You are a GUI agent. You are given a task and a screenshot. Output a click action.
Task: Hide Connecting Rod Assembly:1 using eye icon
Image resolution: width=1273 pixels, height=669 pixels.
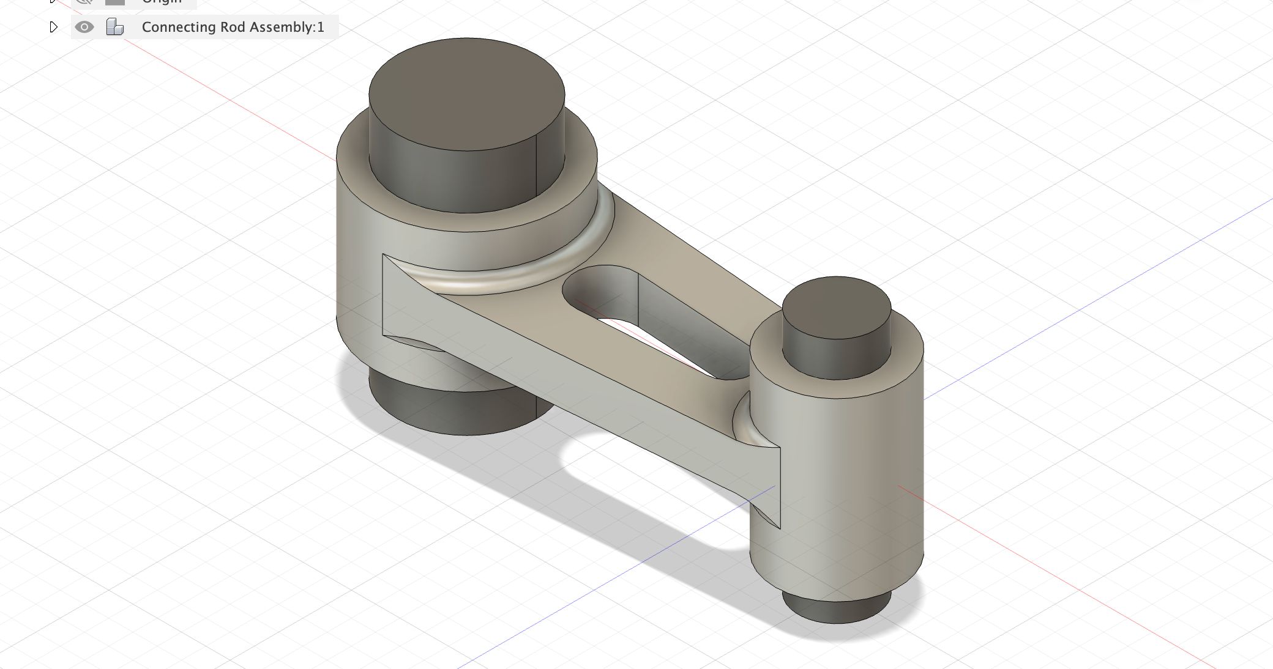coord(84,27)
